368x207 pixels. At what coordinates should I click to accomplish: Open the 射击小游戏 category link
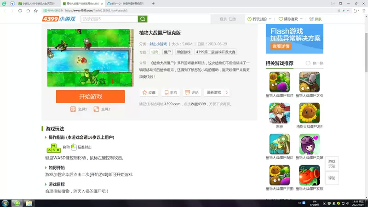(158, 44)
